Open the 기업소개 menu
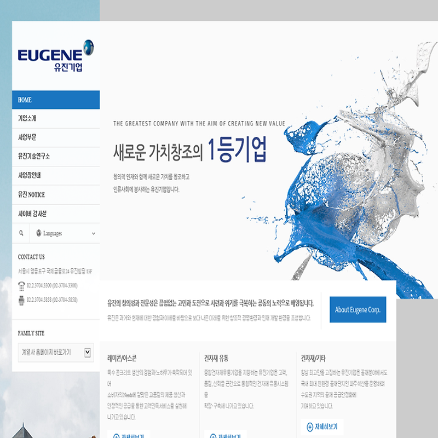 [x=56, y=118]
